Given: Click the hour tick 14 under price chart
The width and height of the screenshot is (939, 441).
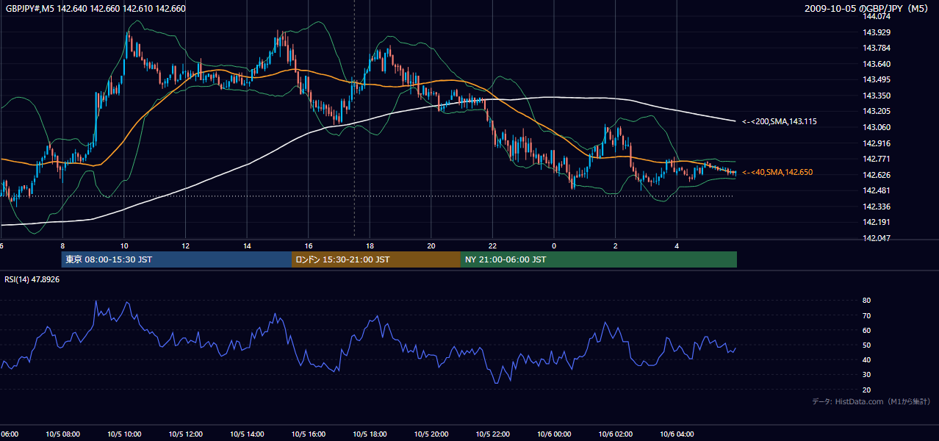Looking at the screenshot, I should [247, 246].
